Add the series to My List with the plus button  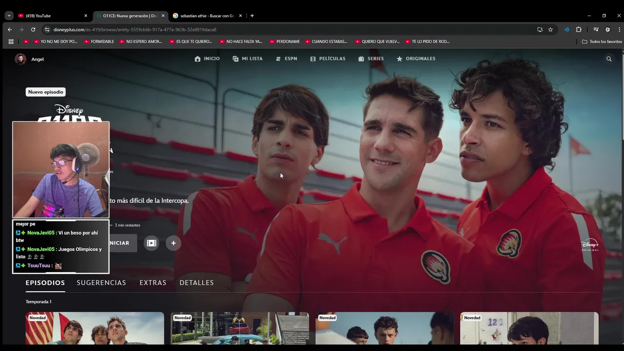coord(173,243)
